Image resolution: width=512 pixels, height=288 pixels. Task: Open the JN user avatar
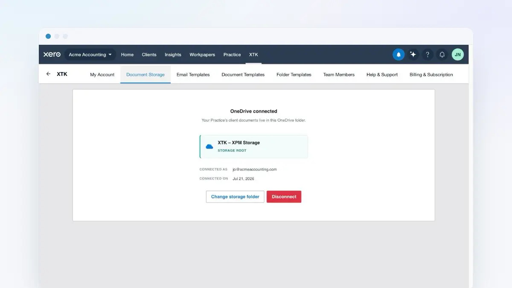pos(458,55)
